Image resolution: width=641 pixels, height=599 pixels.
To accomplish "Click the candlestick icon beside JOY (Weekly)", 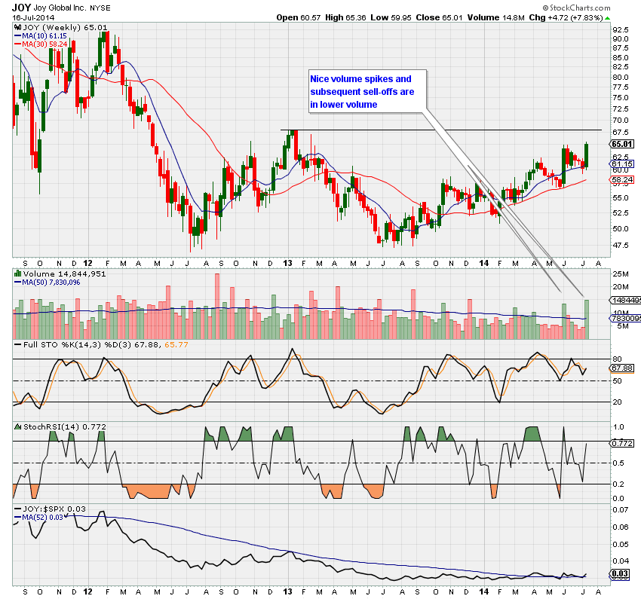I will click(x=17, y=27).
